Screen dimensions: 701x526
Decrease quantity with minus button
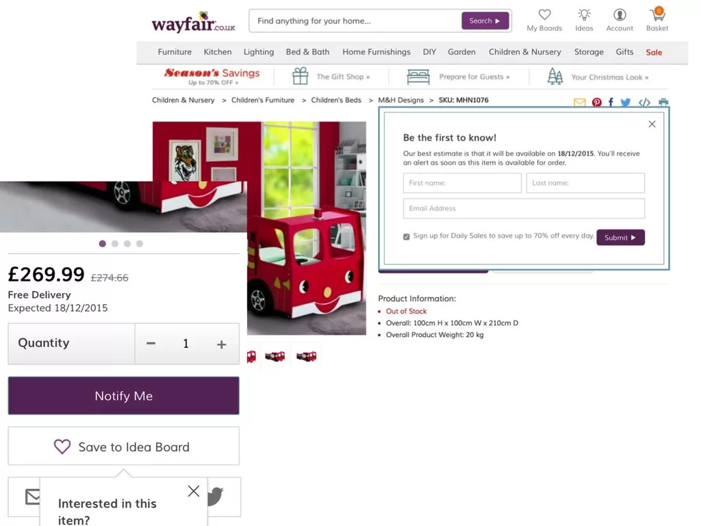151,344
